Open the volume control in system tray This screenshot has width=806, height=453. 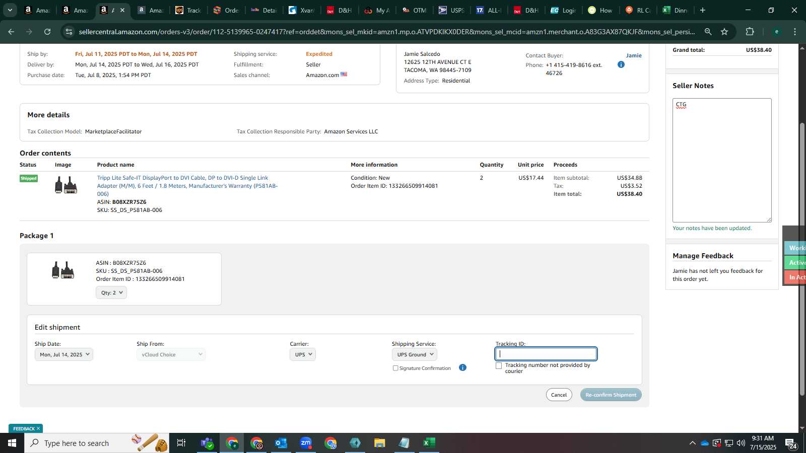click(741, 443)
